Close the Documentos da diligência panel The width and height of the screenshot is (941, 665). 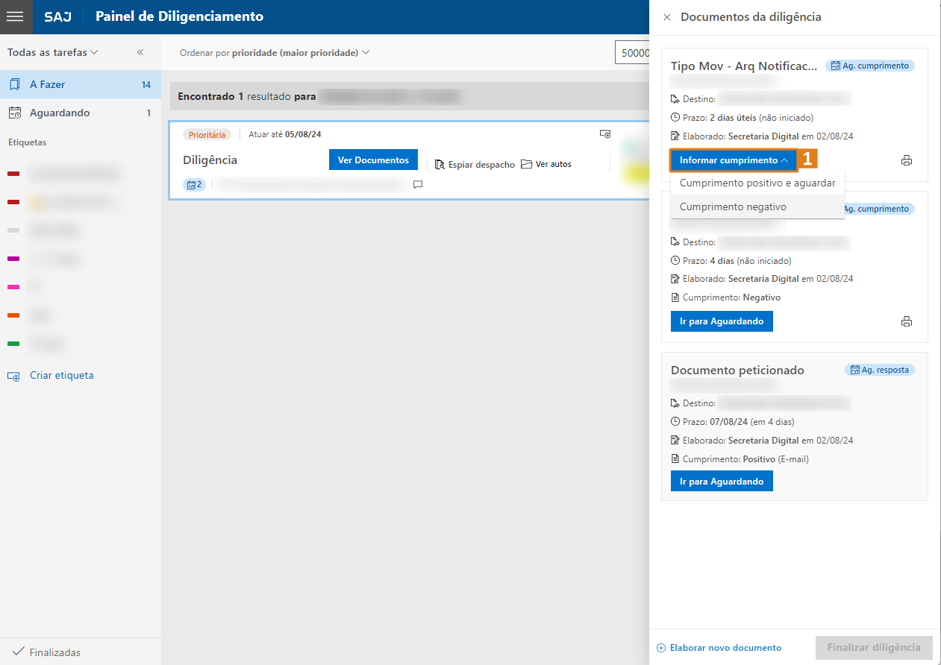[x=667, y=16]
